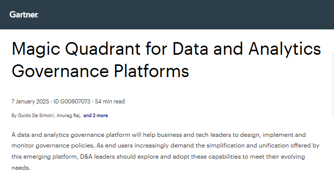Screen dimensions: 334x183
Task: Click author name "Guido De Simoni"
Action: (36, 116)
